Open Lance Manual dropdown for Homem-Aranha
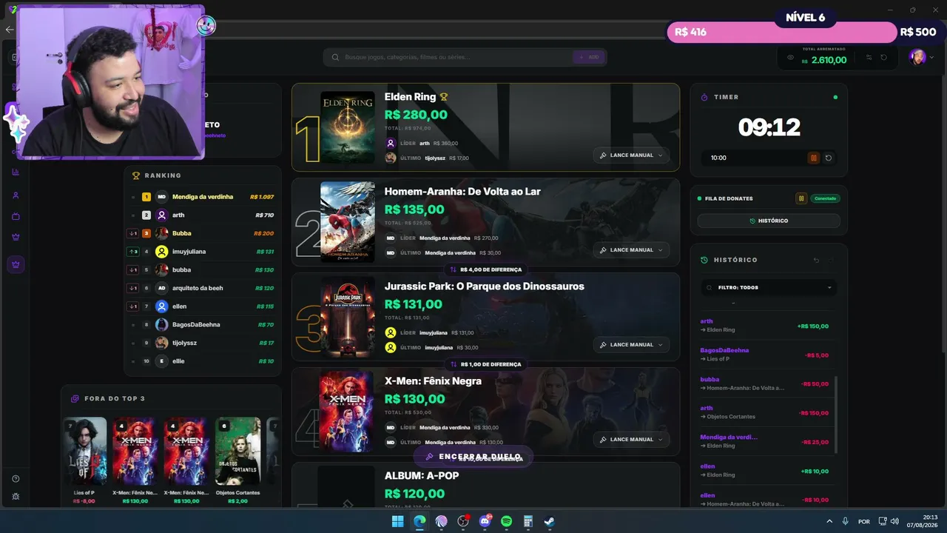947x533 pixels. (x=631, y=249)
